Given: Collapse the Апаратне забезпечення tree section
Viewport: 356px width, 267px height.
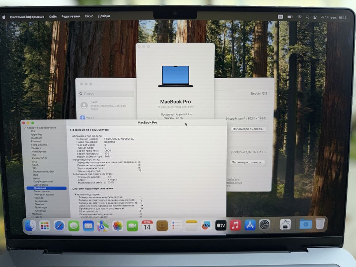Looking at the screenshot, I should tap(25, 128).
